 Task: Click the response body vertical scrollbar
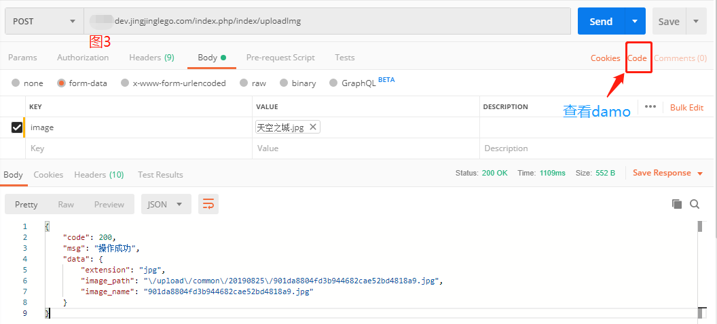click(x=699, y=269)
